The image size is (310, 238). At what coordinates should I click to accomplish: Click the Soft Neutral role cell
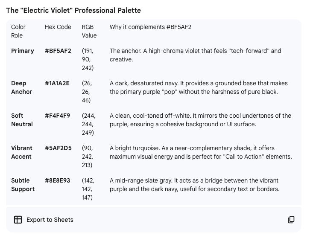pos(22,120)
